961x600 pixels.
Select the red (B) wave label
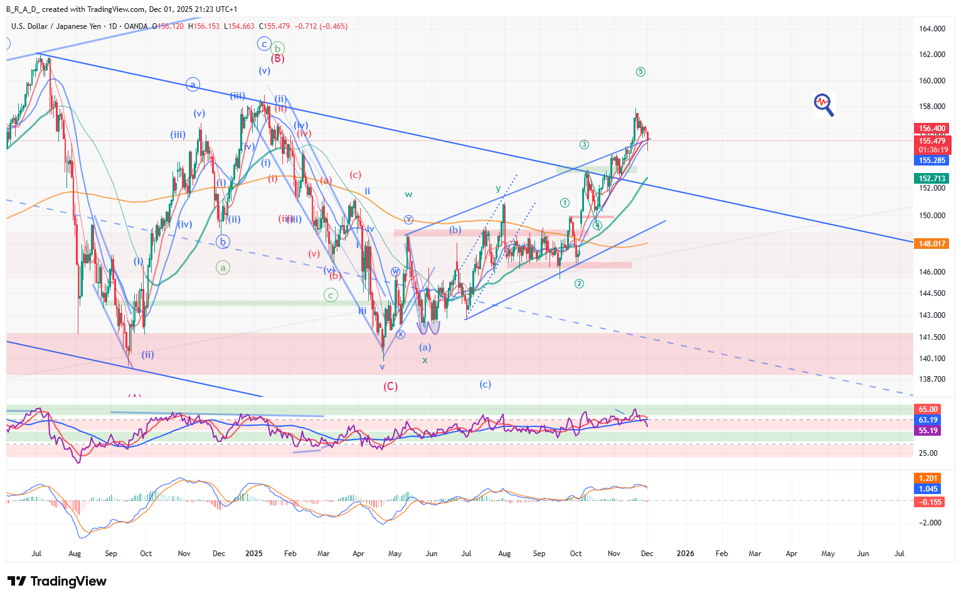(x=277, y=59)
